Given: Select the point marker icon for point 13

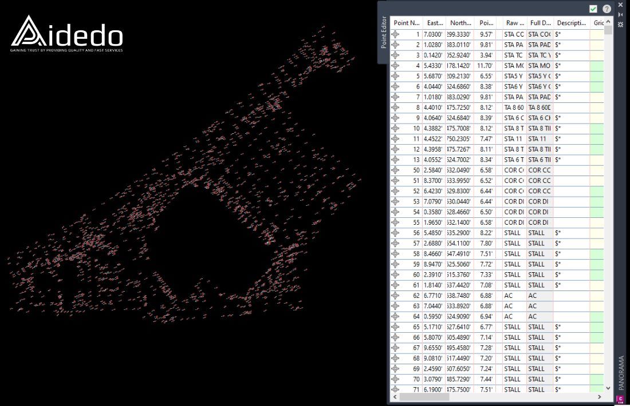Looking at the screenshot, I should (395, 160).
